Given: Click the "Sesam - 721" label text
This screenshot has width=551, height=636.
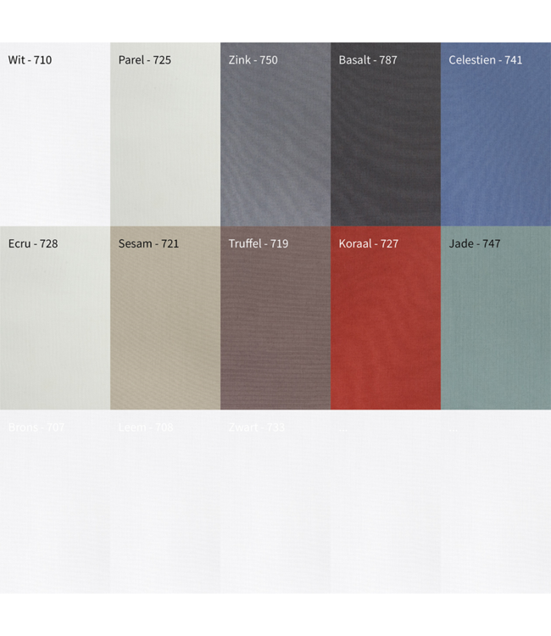Looking at the screenshot, I should tap(149, 243).
